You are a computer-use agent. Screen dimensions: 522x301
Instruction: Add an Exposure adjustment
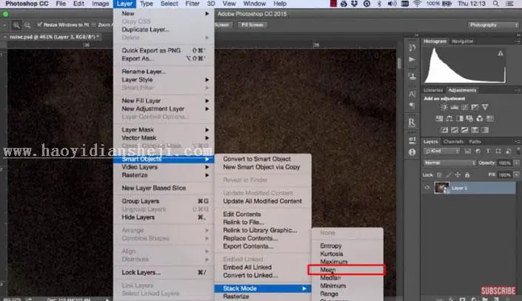475,107
